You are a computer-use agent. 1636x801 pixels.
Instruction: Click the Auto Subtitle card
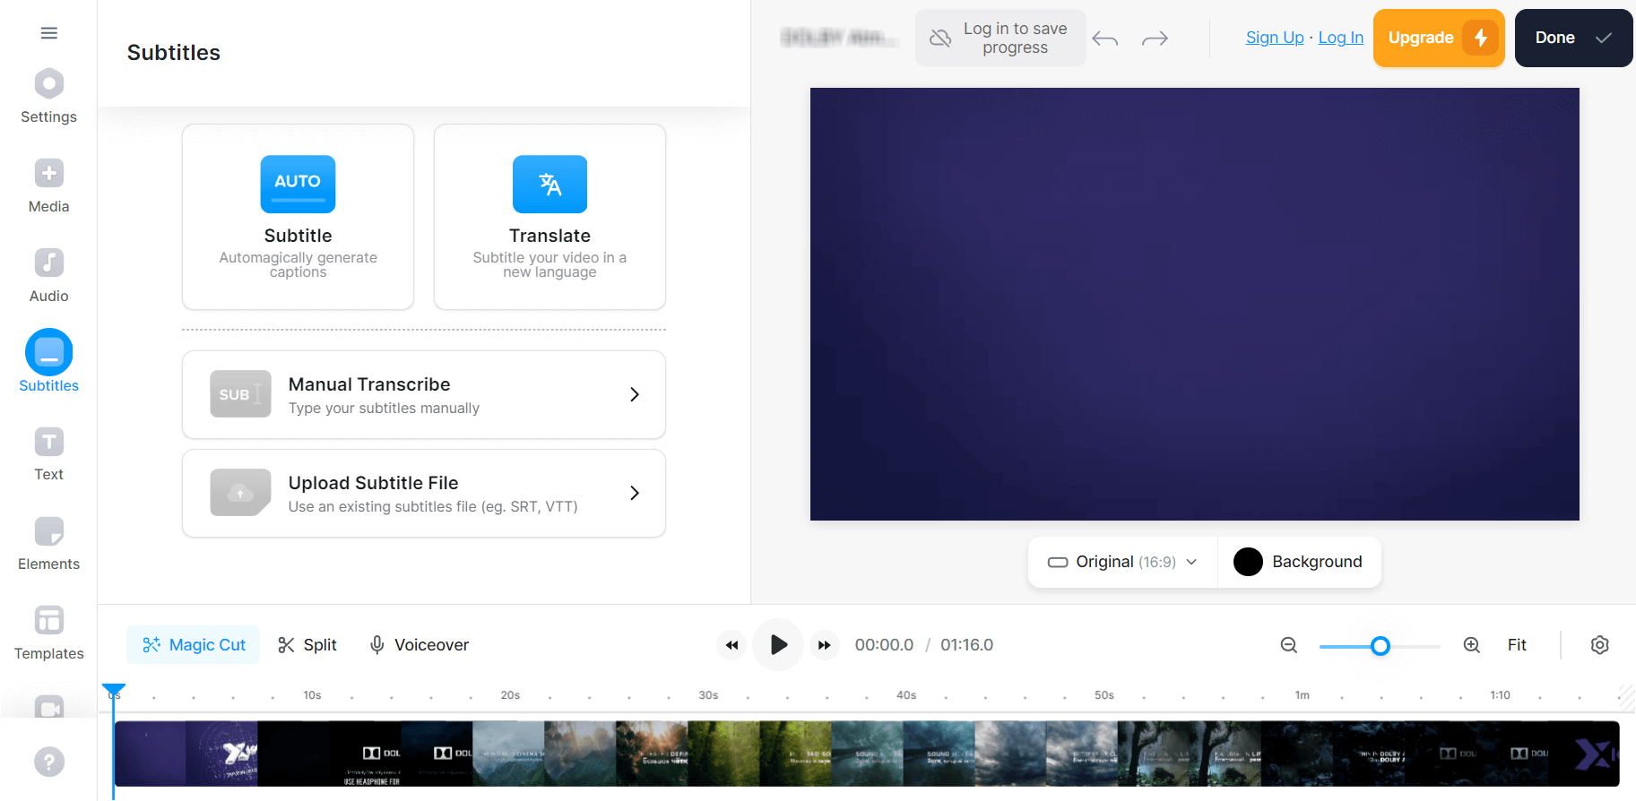[x=299, y=217]
